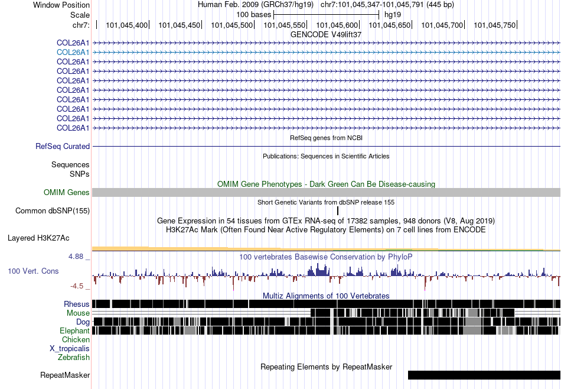This screenshot has width=561, height=389.
Task: Click the Zebrafish alignment label
Action: coord(74,357)
